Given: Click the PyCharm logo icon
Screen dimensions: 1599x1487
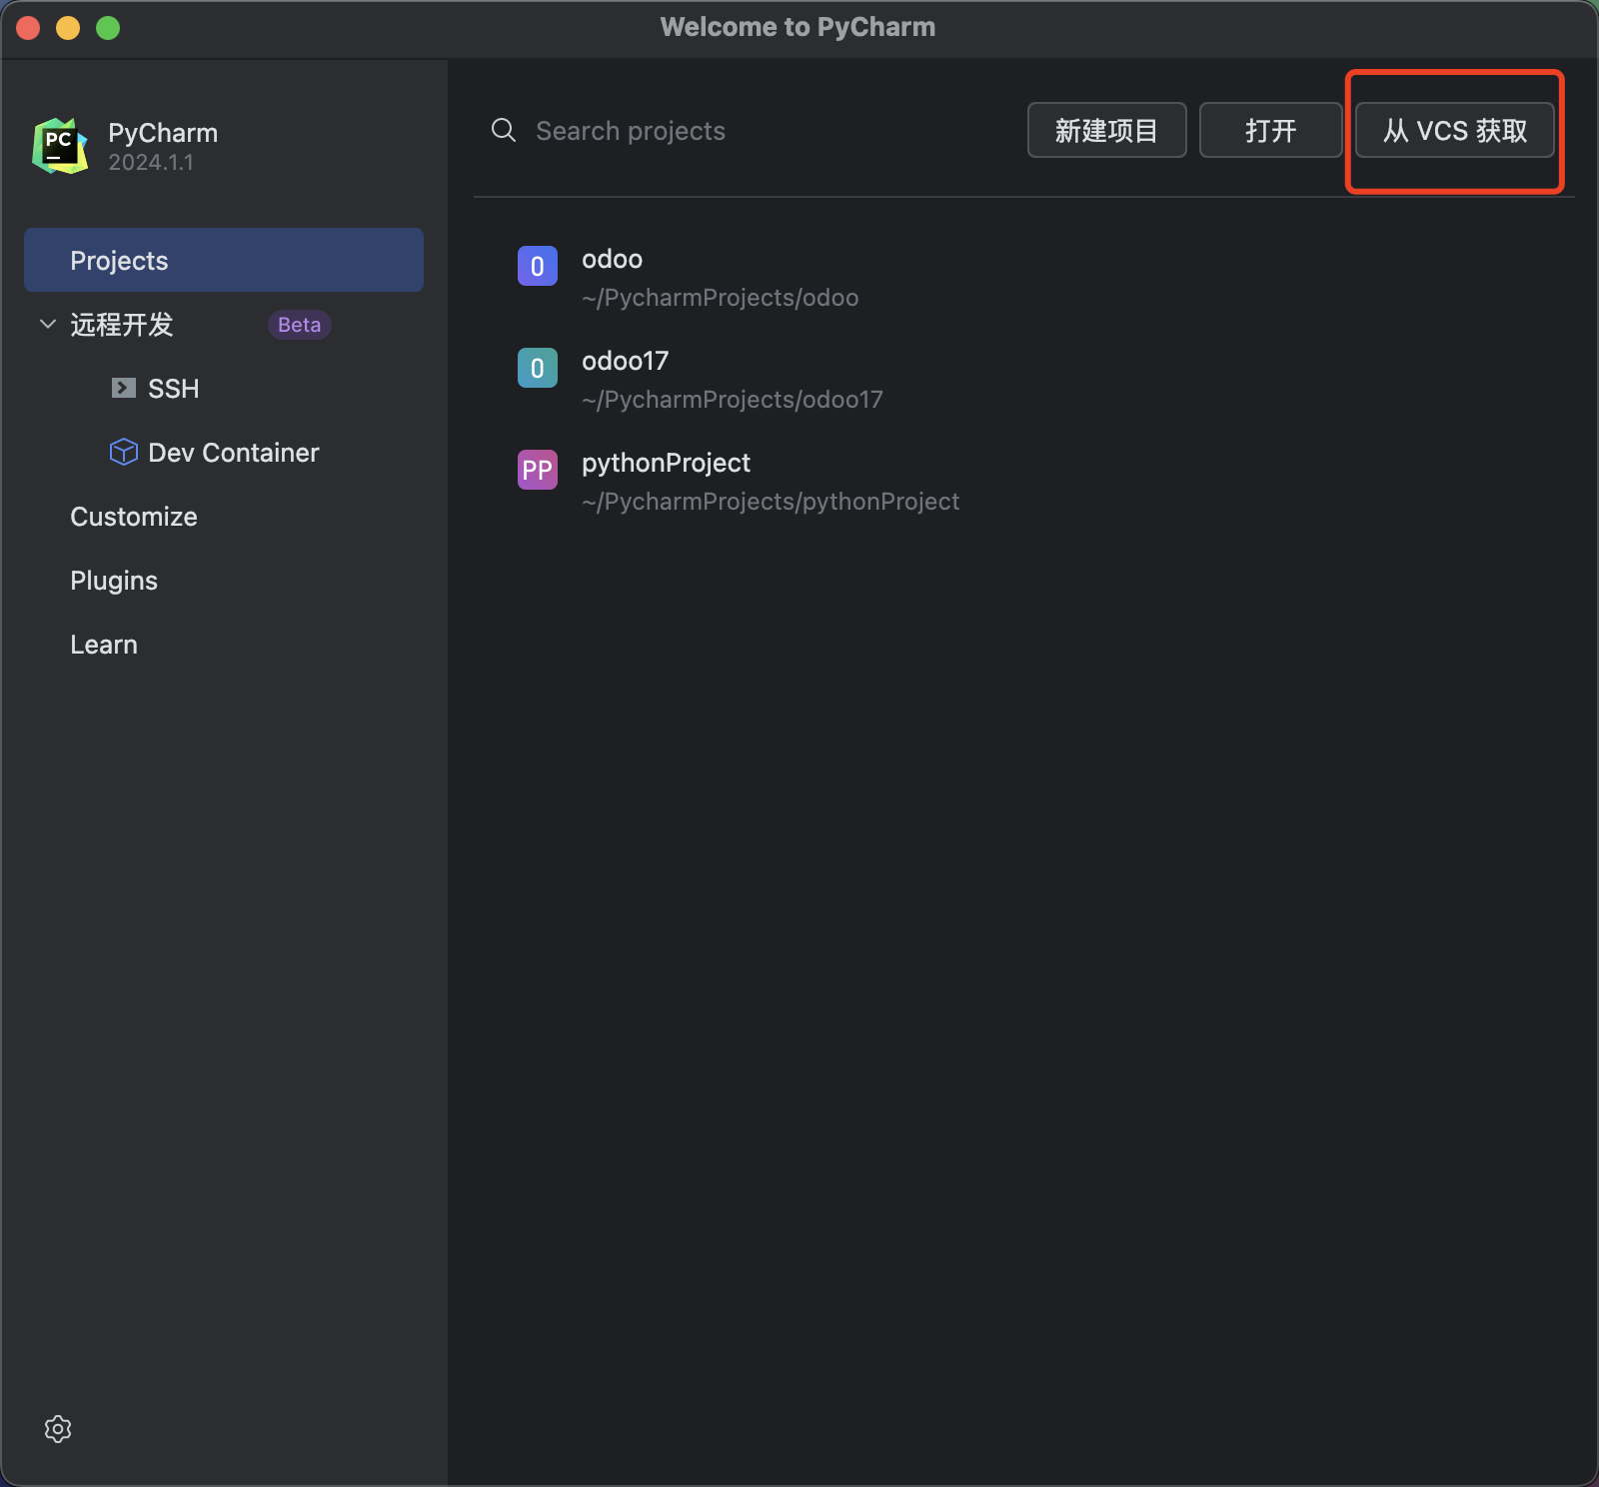Looking at the screenshot, I should click(x=60, y=146).
